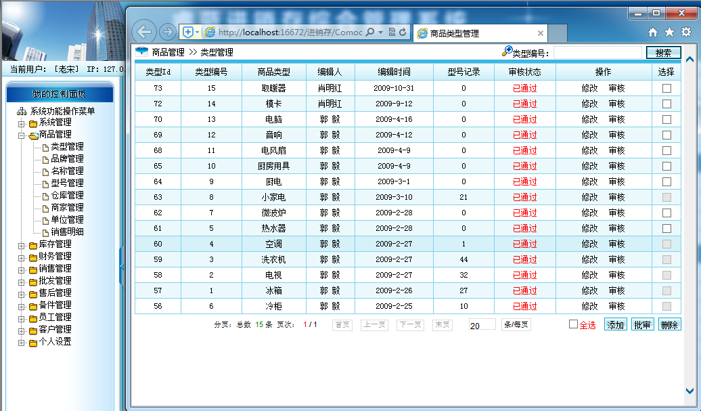
Task: Open favorites star icon
Action: pos(669,33)
